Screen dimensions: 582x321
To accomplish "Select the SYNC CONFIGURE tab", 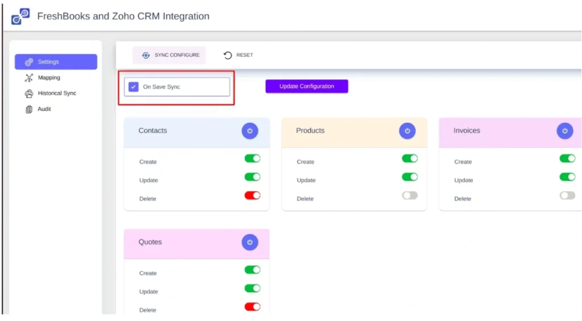I will (169, 55).
